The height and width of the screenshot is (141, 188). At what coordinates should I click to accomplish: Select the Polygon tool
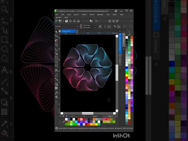pyautogui.click(x=56, y=65)
